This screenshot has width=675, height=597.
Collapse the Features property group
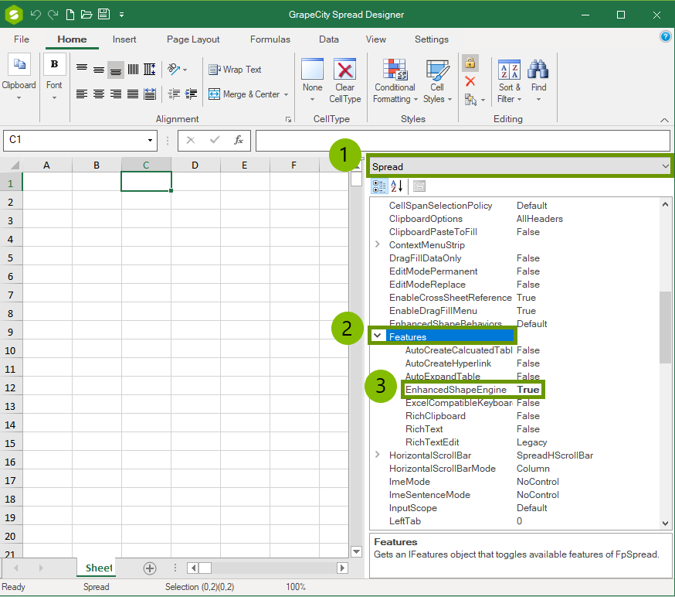click(378, 336)
